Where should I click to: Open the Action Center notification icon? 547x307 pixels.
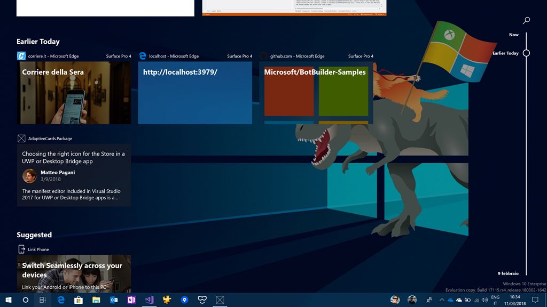click(x=535, y=300)
